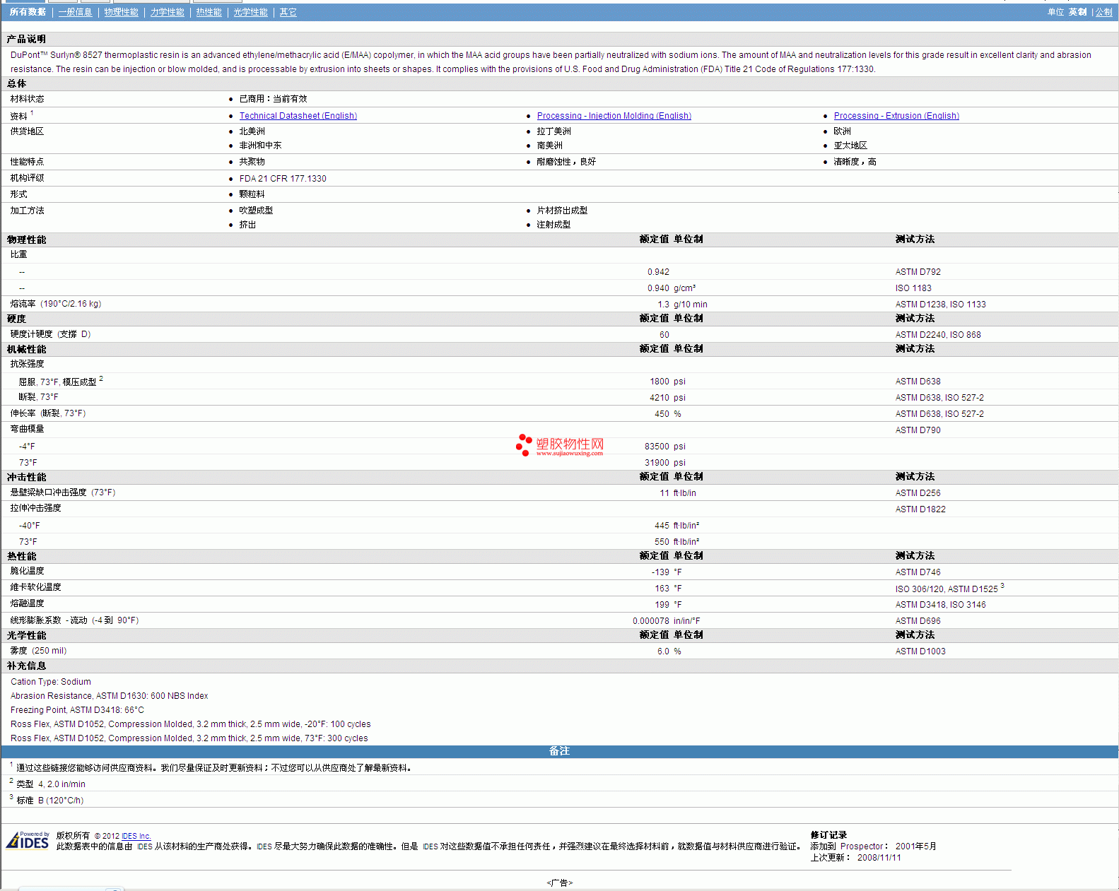Click the 片材挤出成型 processing method
This screenshot has height=891, width=1119.
pyautogui.click(x=562, y=211)
